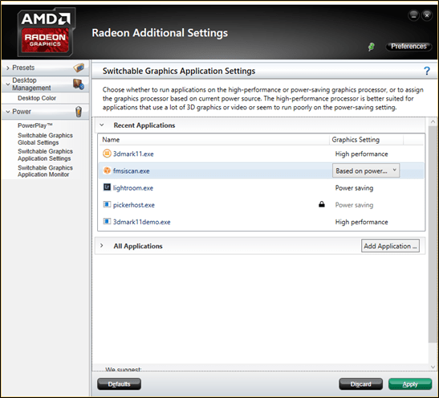The width and height of the screenshot is (439, 398).
Task: Click the green Apply button
Action: [x=410, y=384]
